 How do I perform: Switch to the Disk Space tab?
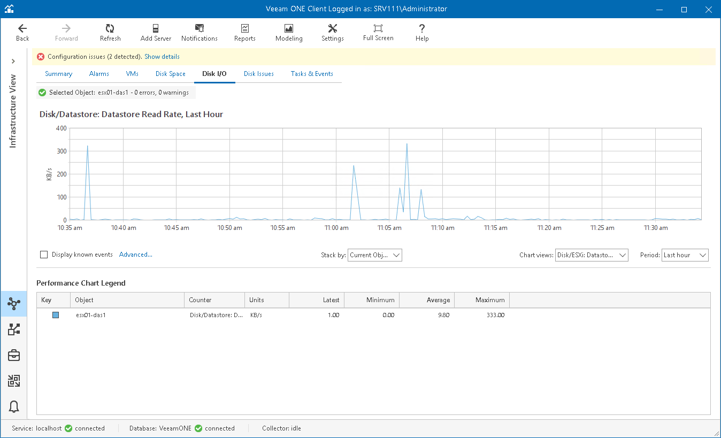(x=171, y=74)
